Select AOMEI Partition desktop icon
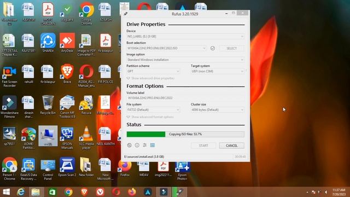 [x=28, y=138]
